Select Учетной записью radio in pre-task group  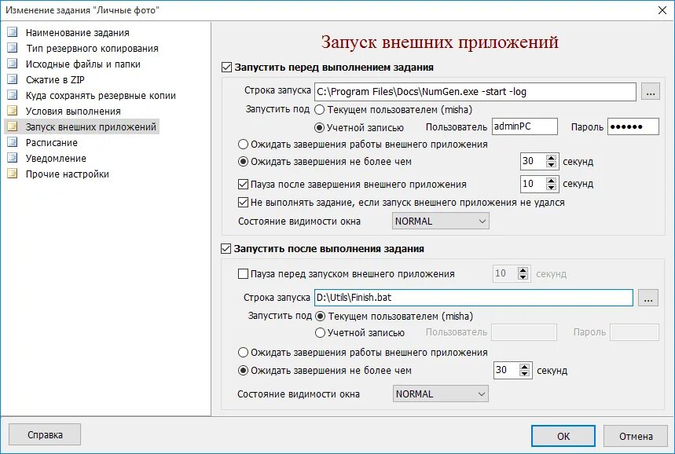point(319,128)
